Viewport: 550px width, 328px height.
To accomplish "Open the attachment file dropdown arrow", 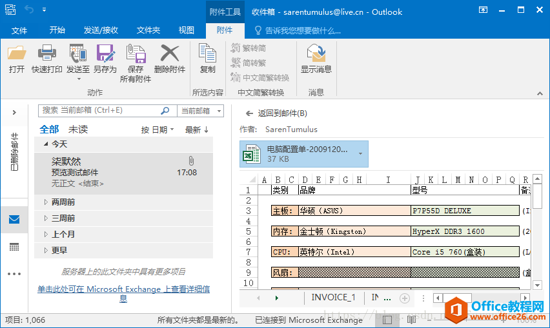I will (360, 155).
